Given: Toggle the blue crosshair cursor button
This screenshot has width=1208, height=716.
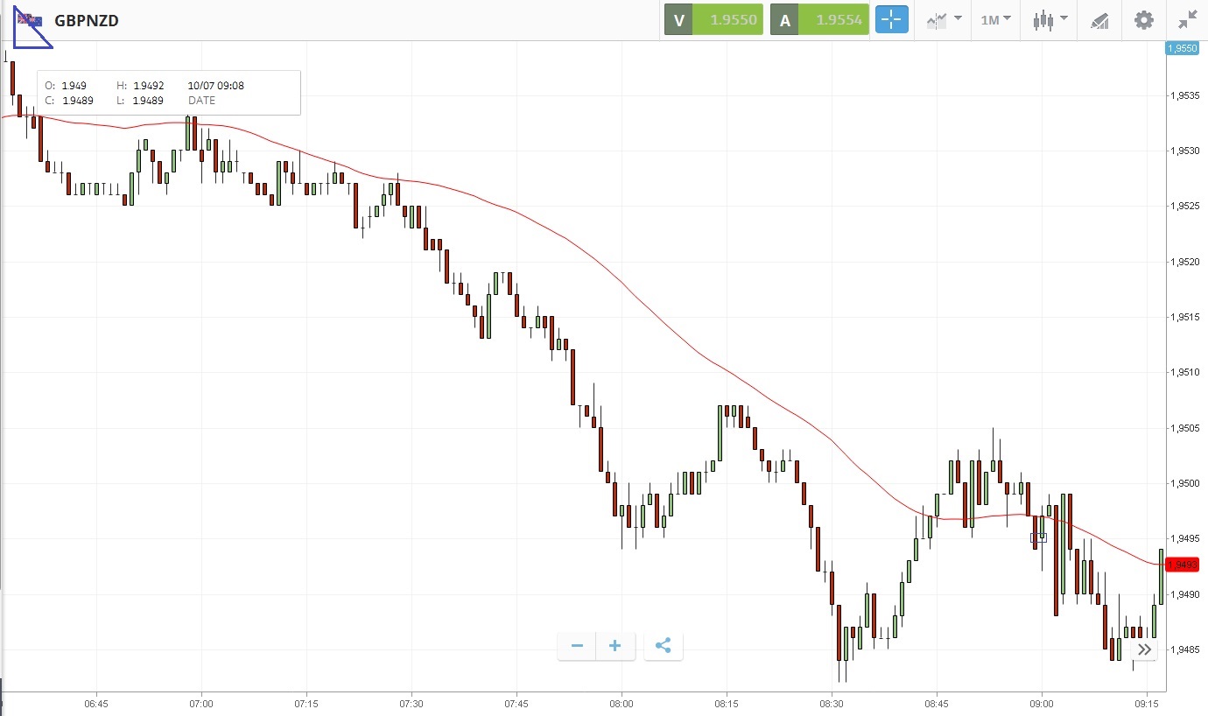Looking at the screenshot, I should tap(892, 20).
